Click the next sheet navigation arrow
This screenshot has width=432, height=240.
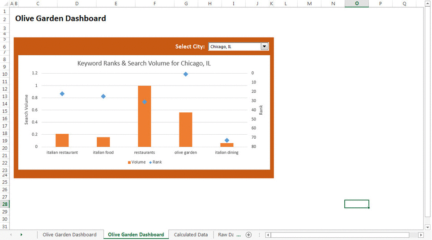pyautogui.click(x=21, y=235)
